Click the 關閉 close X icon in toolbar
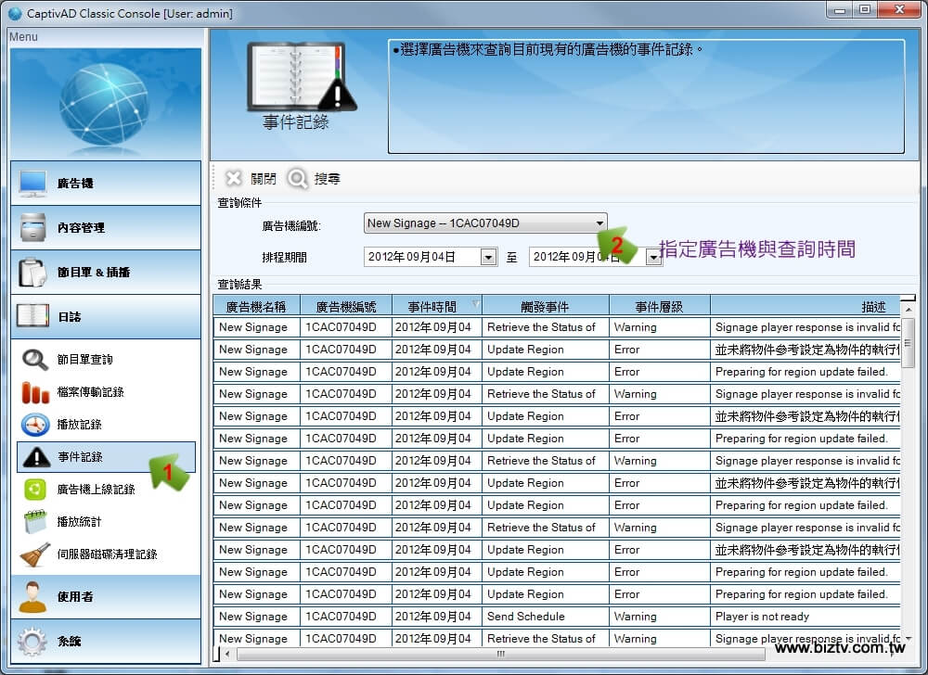This screenshot has height=675, width=928. click(x=234, y=179)
